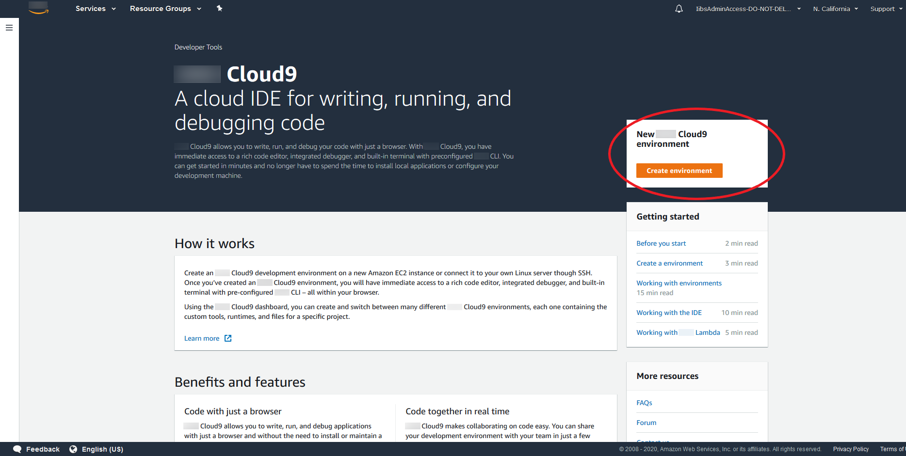Open the Before you start guide
Image resolution: width=906 pixels, height=456 pixels.
tap(661, 243)
